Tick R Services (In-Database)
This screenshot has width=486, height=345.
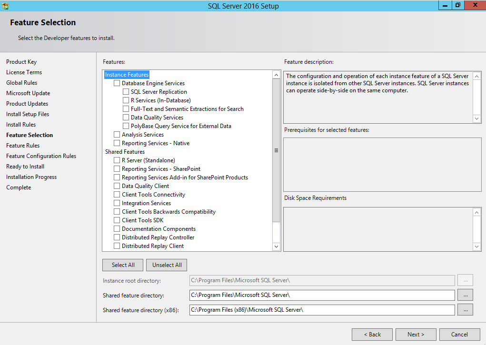pyautogui.click(x=126, y=100)
